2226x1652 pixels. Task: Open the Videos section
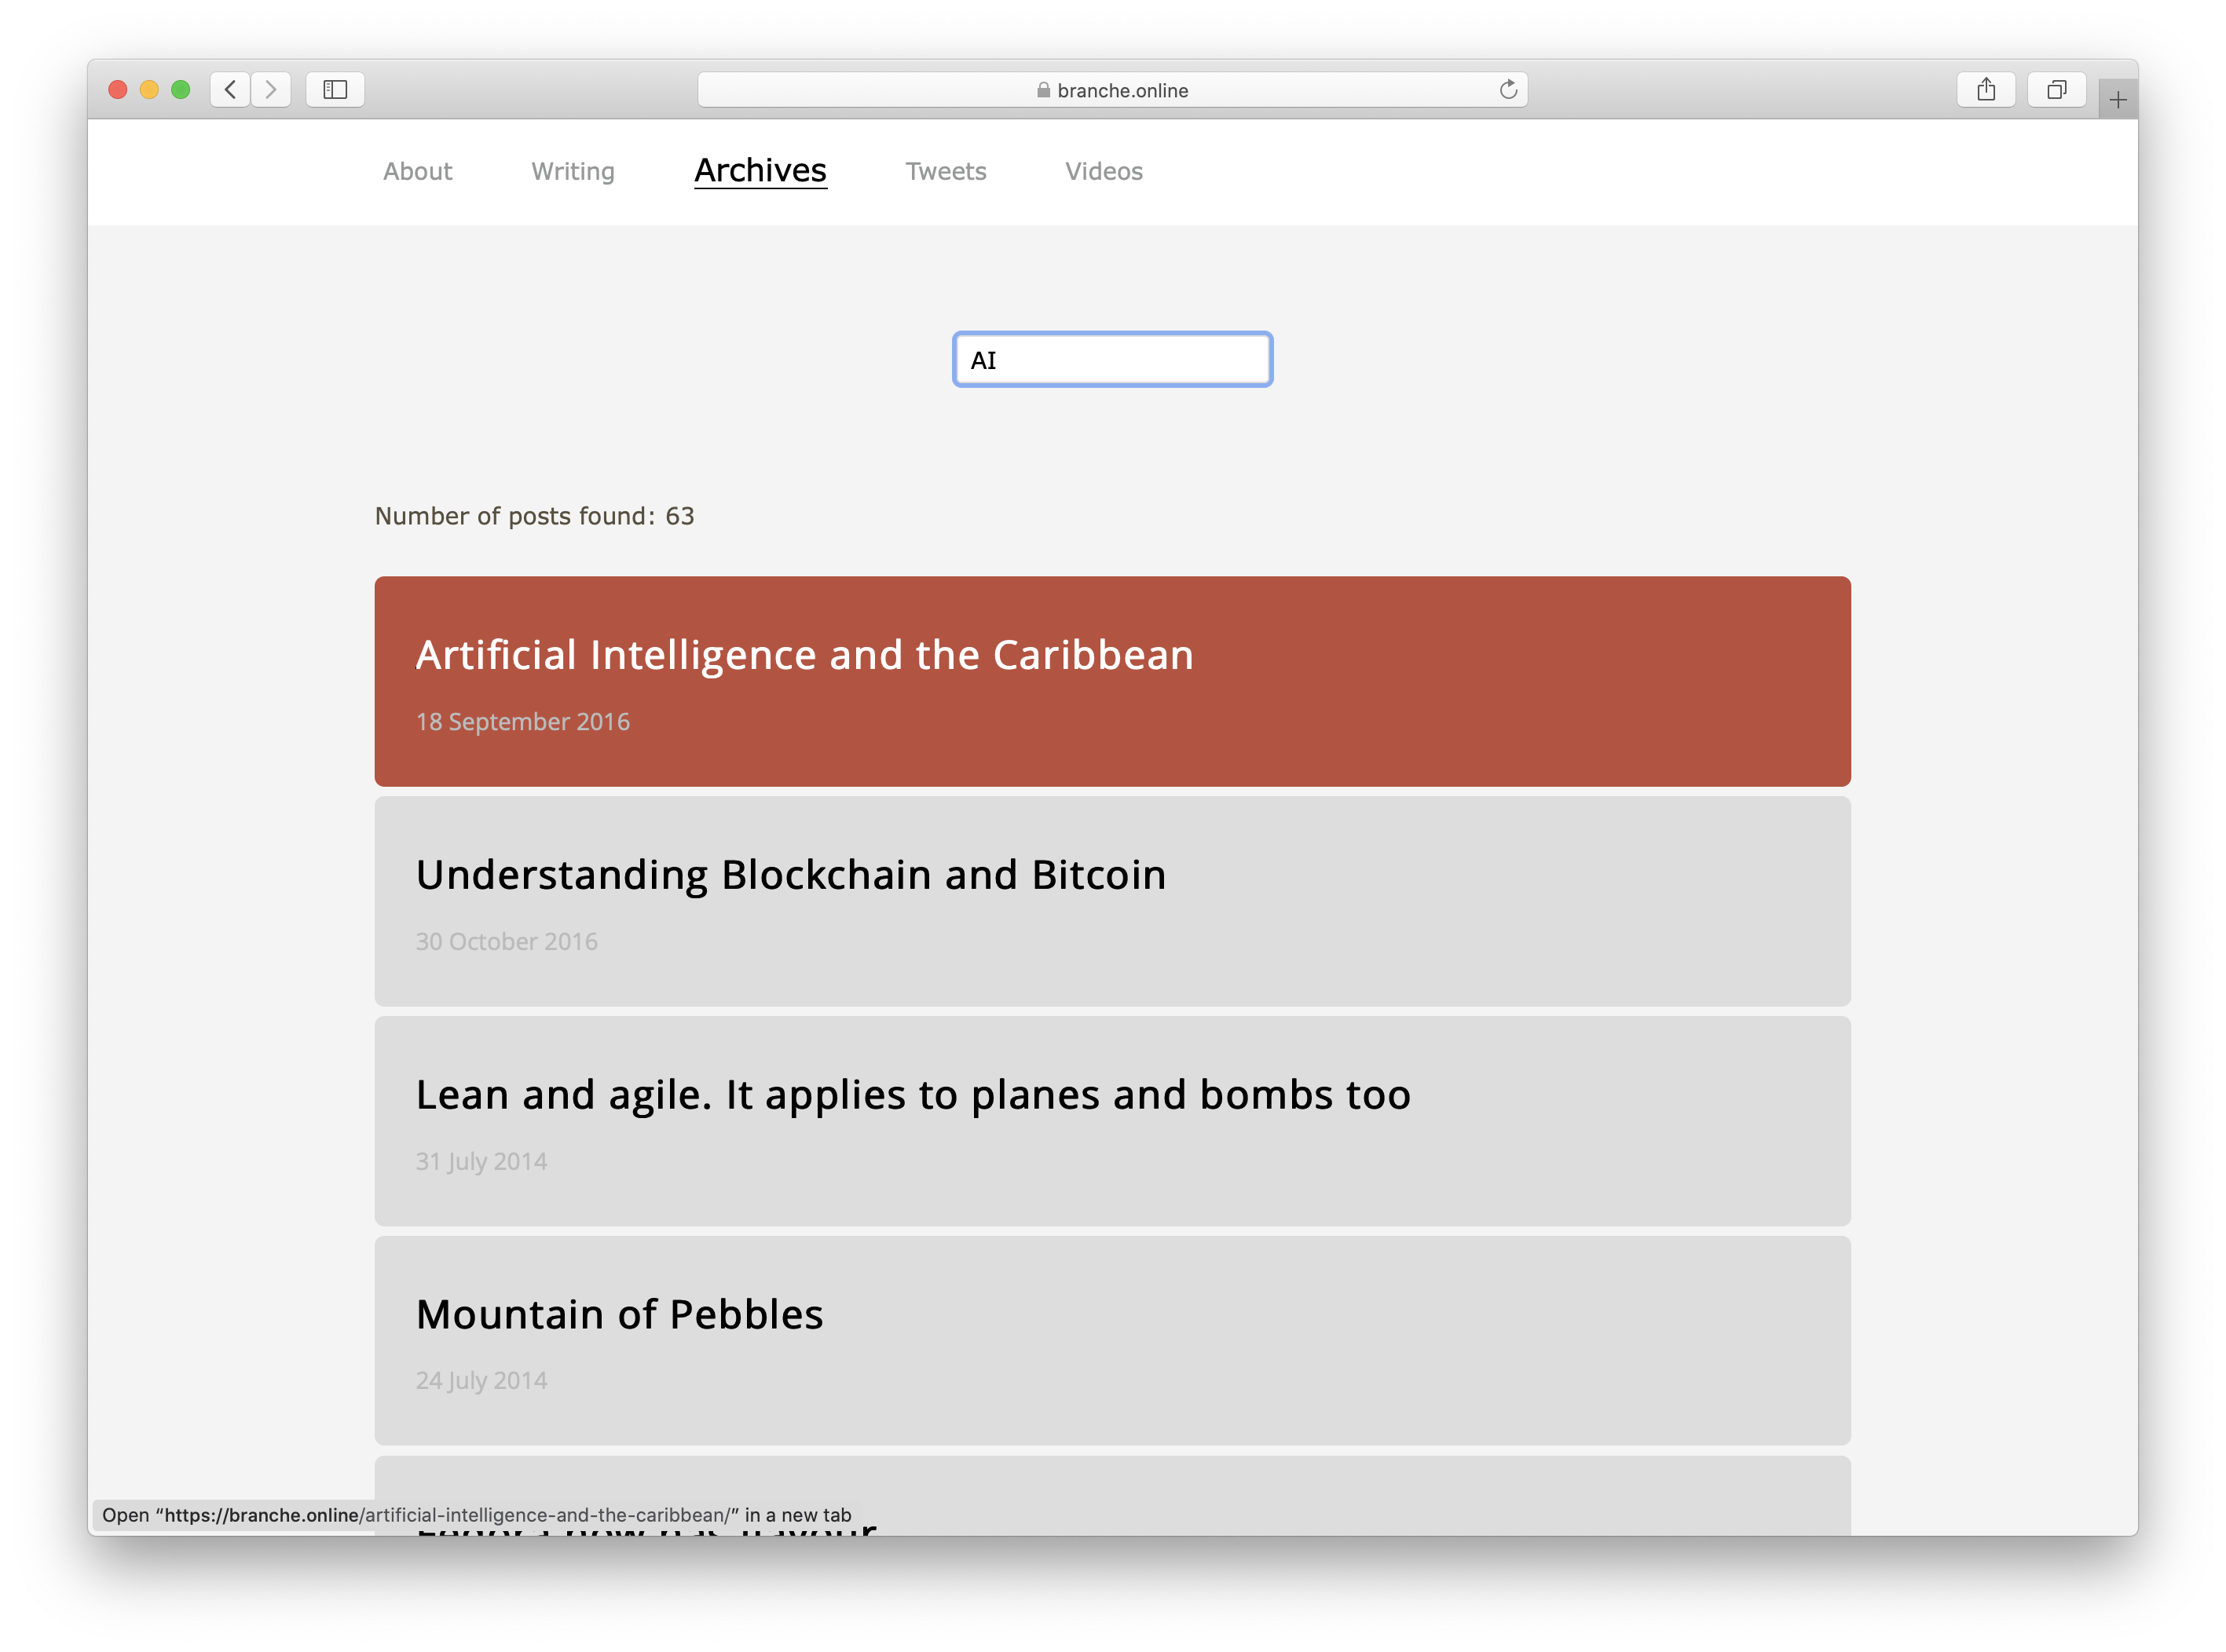tap(1104, 172)
